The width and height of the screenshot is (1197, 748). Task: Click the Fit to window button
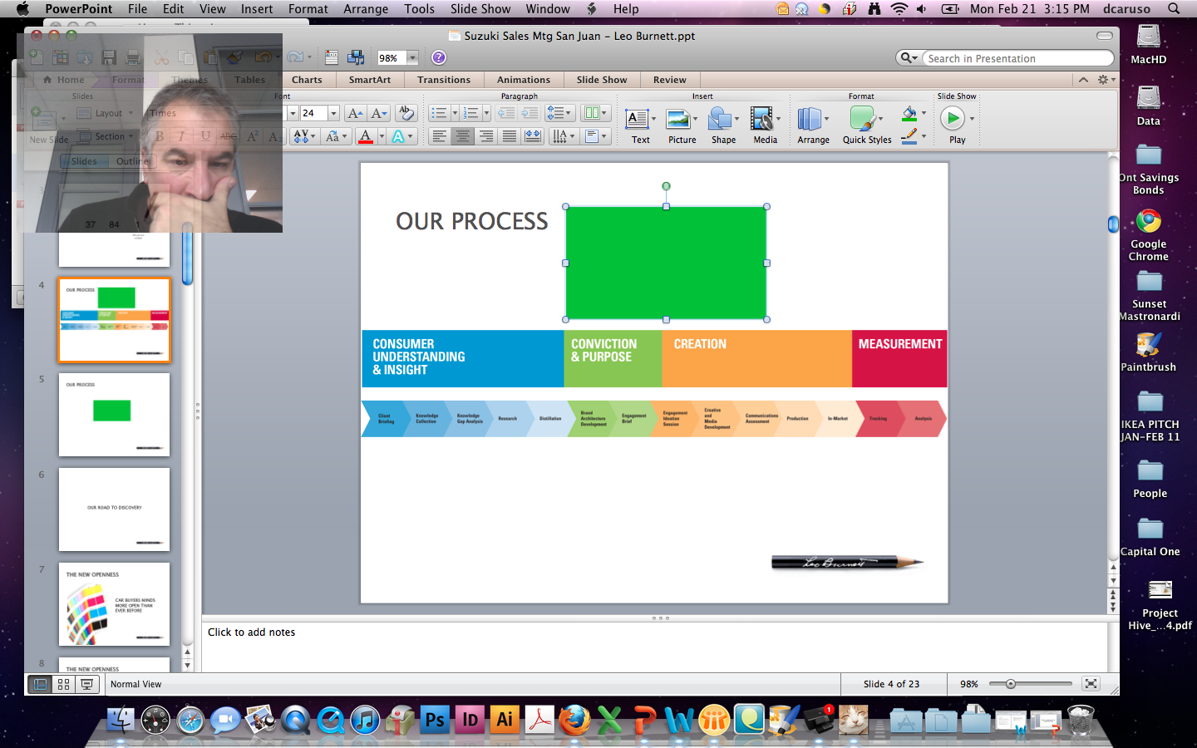[x=1091, y=684]
